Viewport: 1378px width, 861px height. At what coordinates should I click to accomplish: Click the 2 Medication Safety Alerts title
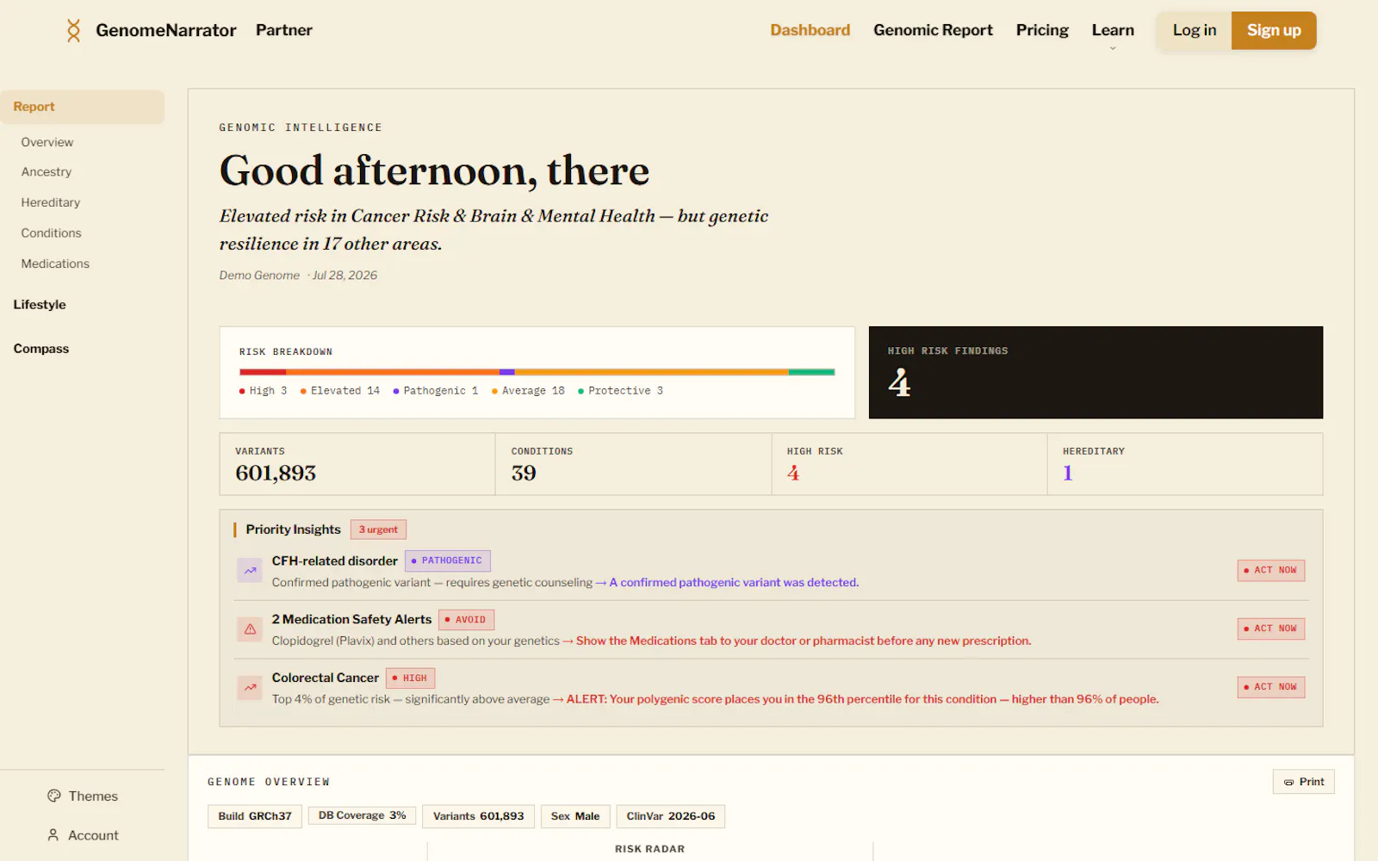pos(351,619)
